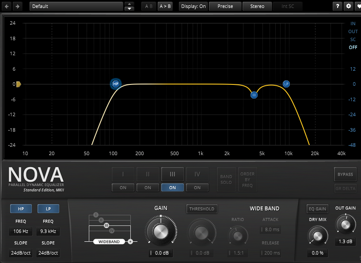Toggle A B comparison button

(149, 7)
